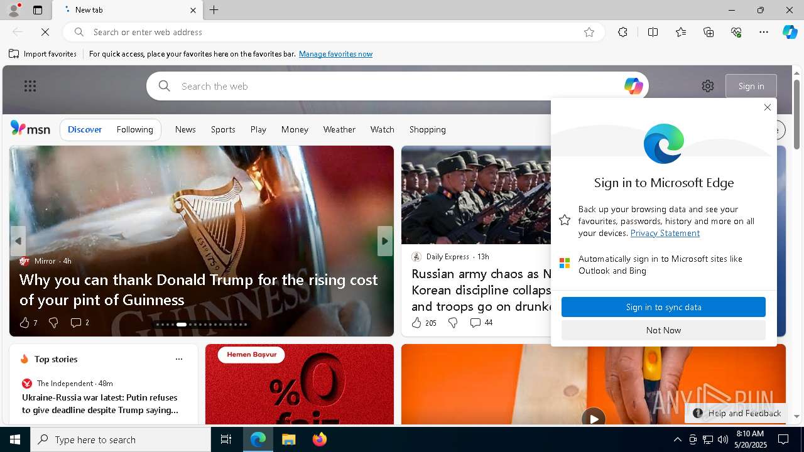The height and width of the screenshot is (452, 804).
Task: Open Top stories more options ellipsis
Action: point(179,359)
